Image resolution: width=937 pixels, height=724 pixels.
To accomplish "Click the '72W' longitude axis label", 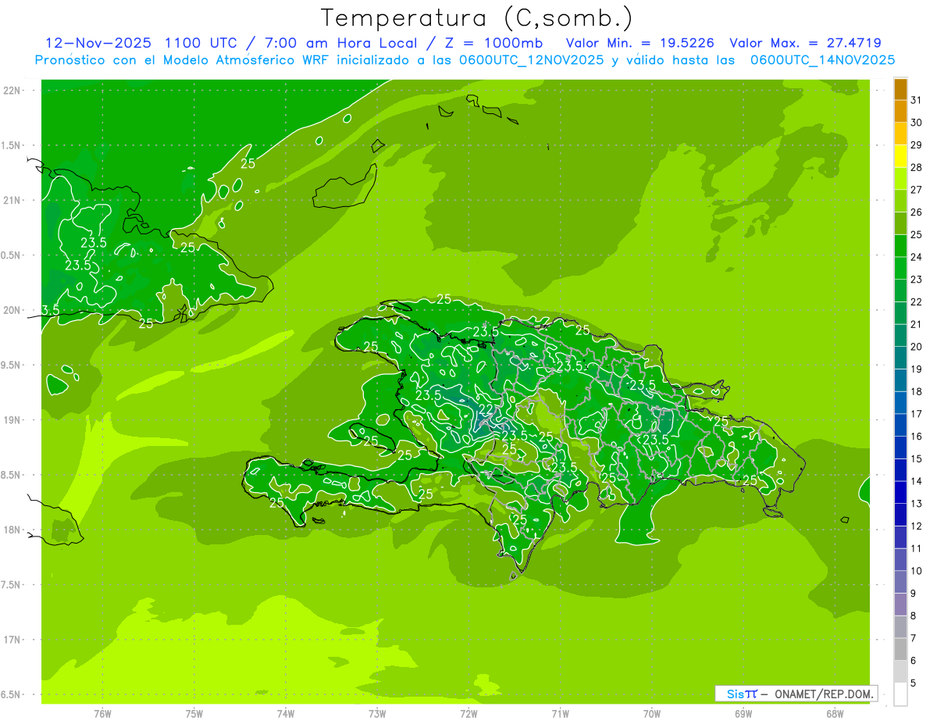I will coord(468,714).
